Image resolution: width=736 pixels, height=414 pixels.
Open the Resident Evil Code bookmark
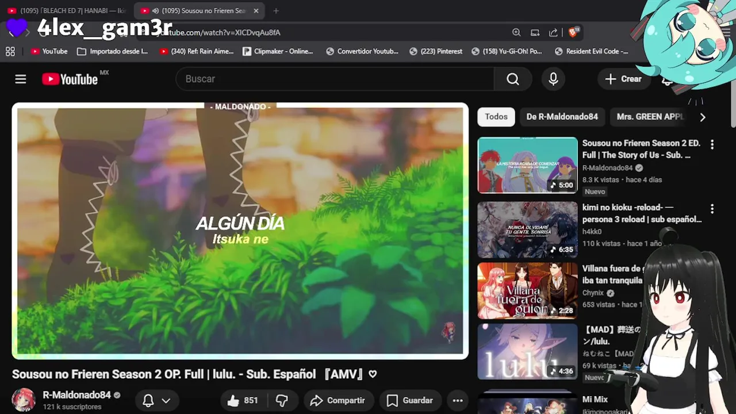[x=591, y=51]
